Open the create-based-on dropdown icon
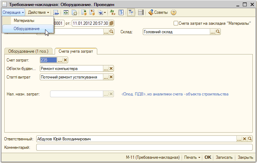This screenshot has height=163, width=257. pyautogui.click(x=102, y=12)
